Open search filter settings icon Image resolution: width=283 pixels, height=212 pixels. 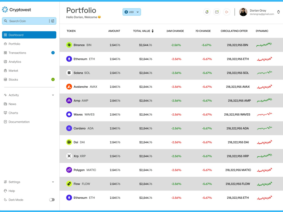(x=53, y=21)
